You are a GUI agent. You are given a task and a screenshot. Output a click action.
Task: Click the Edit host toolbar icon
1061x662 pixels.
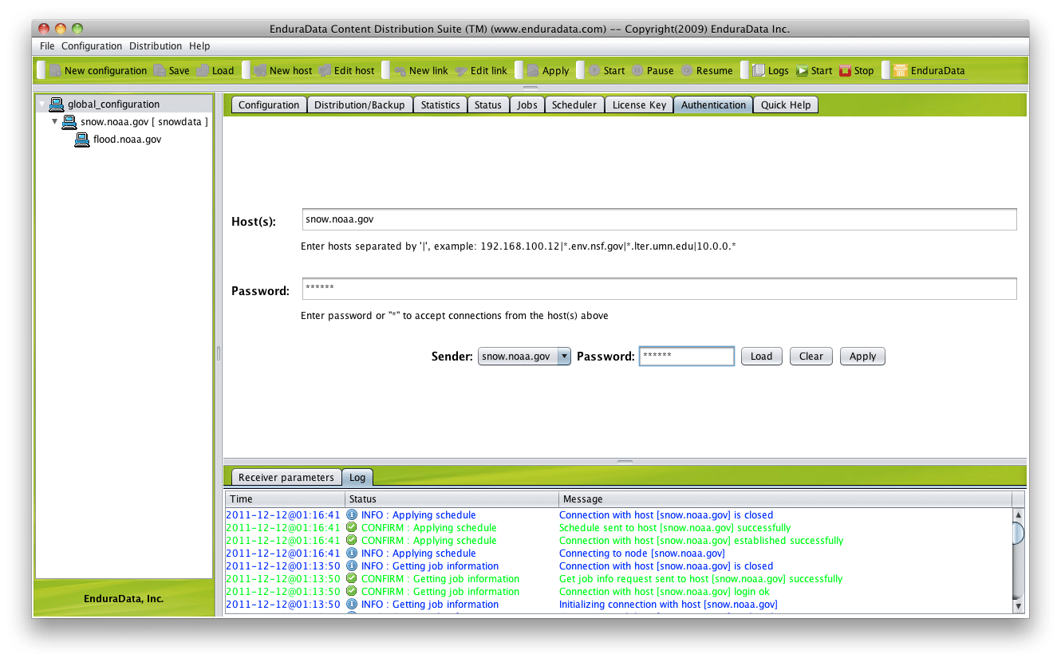(x=325, y=70)
